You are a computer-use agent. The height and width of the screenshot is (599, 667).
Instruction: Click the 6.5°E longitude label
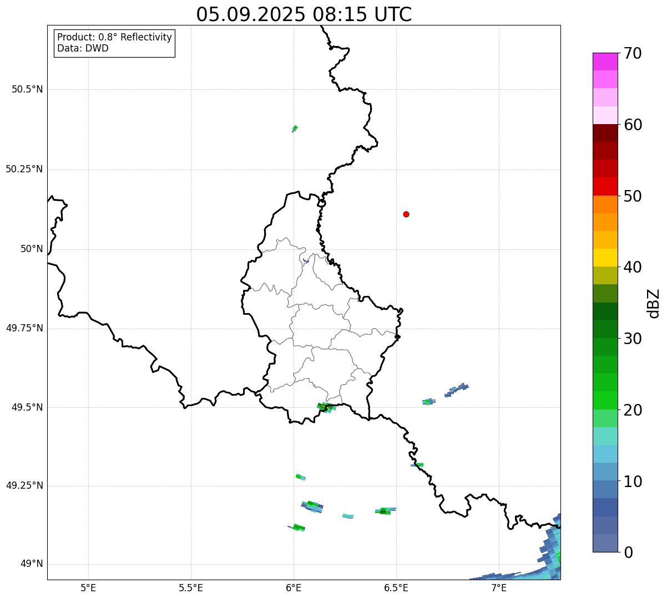tap(396, 587)
